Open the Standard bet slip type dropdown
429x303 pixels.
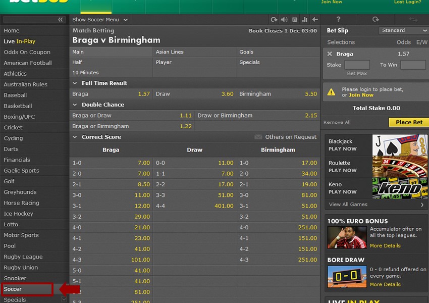pyautogui.click(x=404, y=30)
